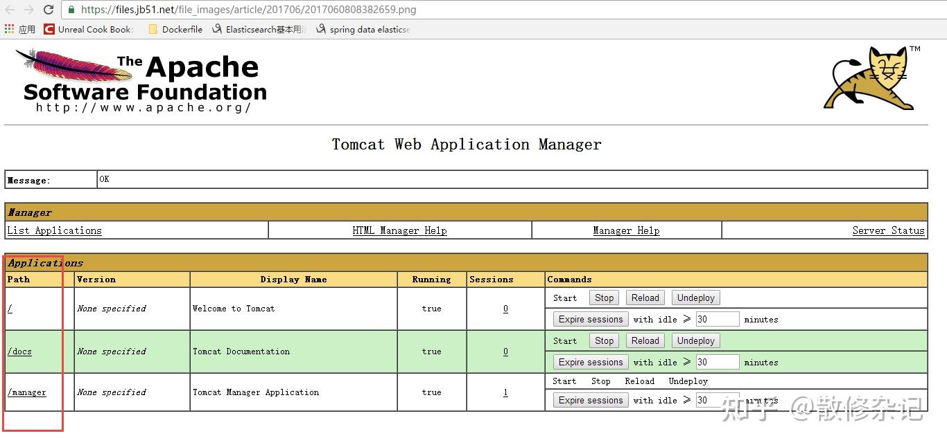The height and width of the screenshot is (447, 947).
Task: Open the root / application path link
Action: (x=10, y=309)
